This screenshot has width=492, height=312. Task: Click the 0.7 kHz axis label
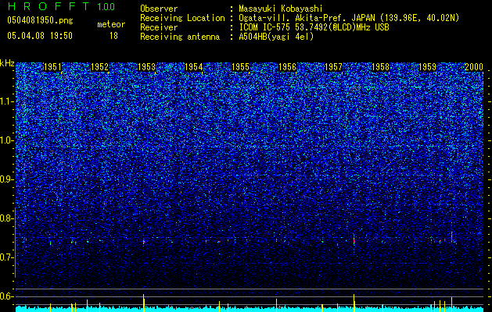(7, 257)
